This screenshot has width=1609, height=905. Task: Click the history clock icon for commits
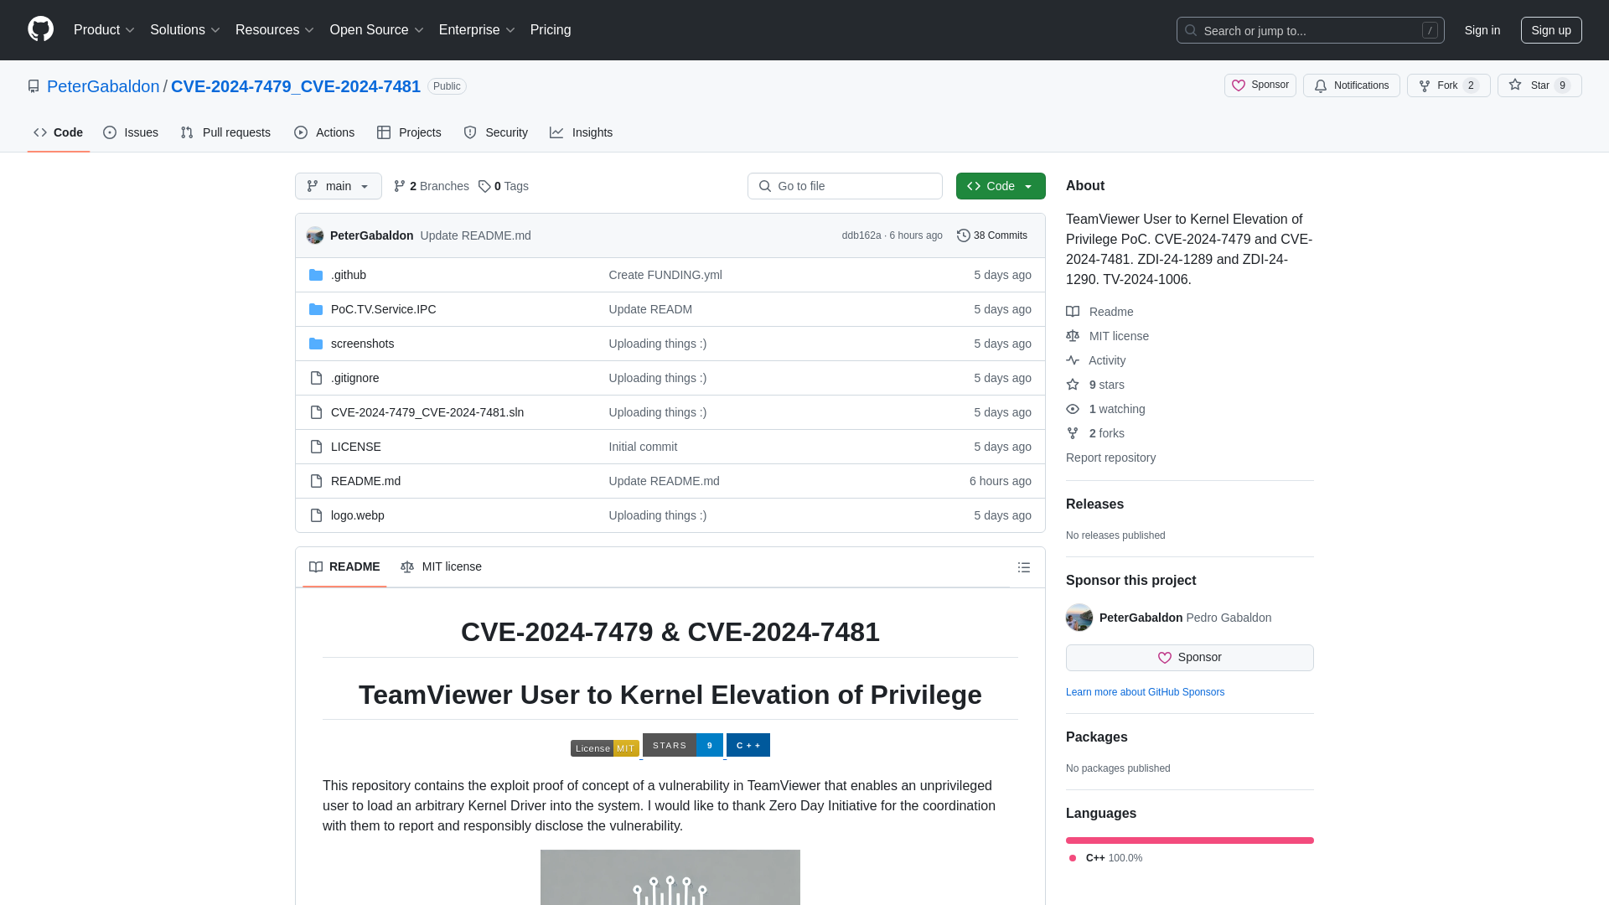pyautogui.click(x=963, y=235)
